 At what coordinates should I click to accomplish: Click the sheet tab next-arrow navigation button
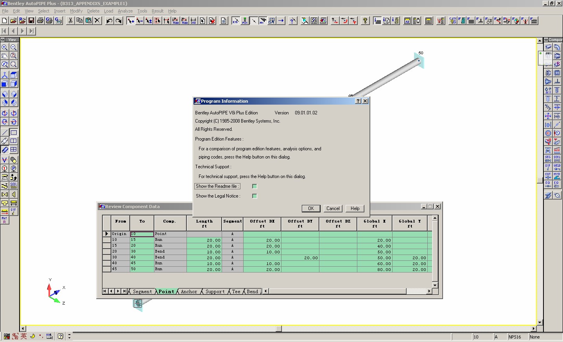tap(118, 291)
